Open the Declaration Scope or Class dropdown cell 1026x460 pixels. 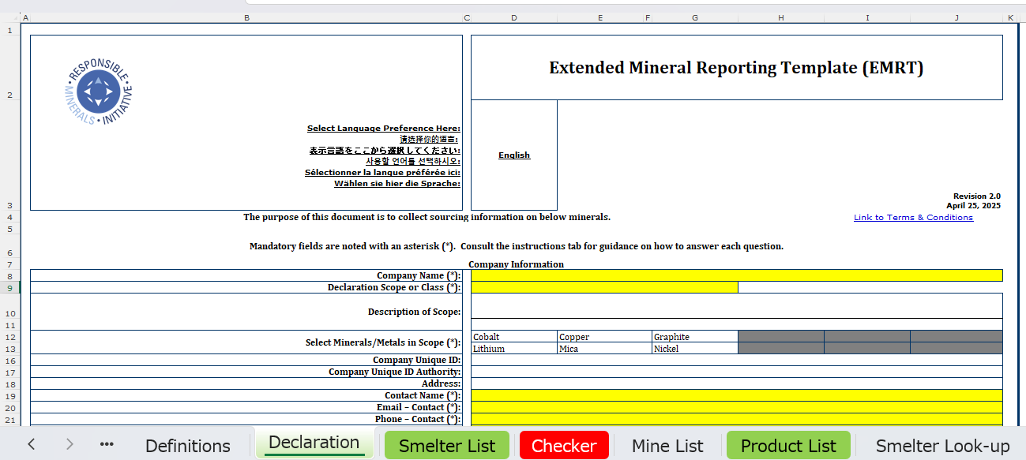point(604,287)
